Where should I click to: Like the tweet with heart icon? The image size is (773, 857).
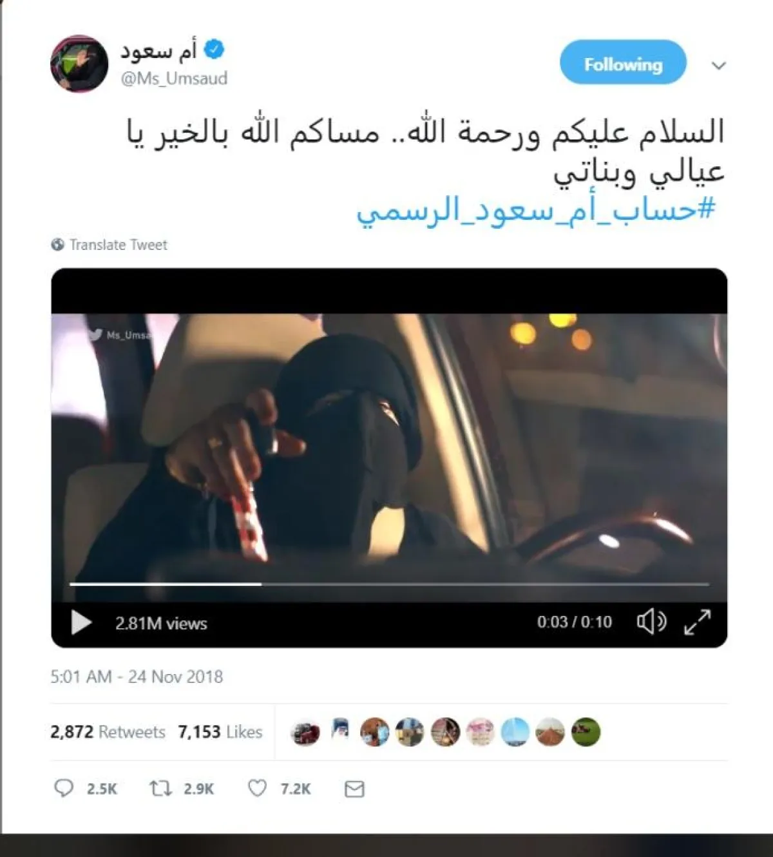pyautogui.click(x=257, y=788)
